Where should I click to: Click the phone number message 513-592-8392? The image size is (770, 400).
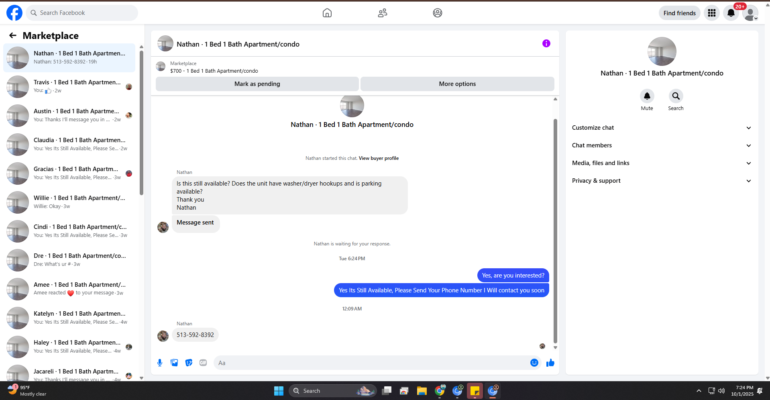coord(195,335)
